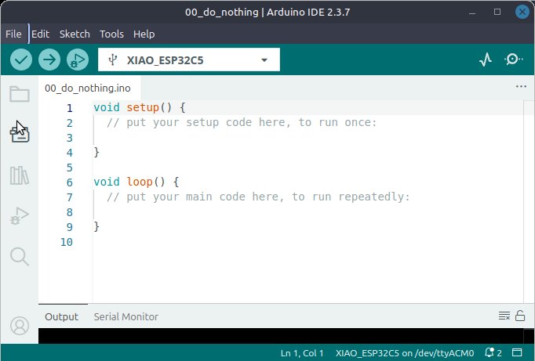
Task: Switch to the Serial Monitor tab
Action: (x=126, y=316)
